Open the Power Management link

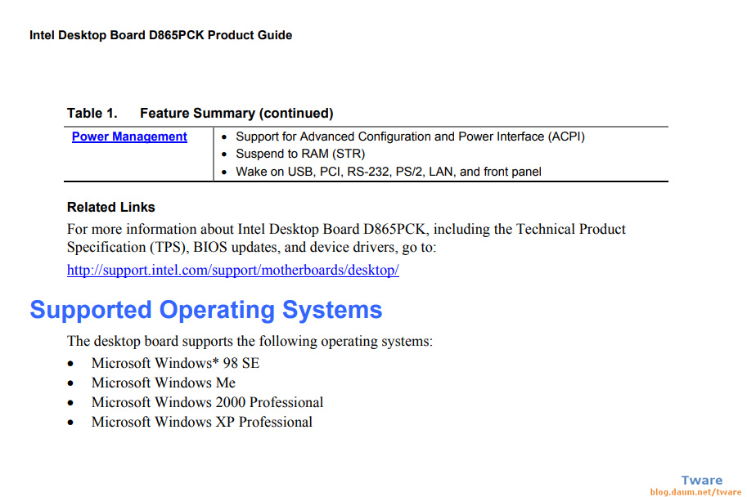click(x=129, y=137)
